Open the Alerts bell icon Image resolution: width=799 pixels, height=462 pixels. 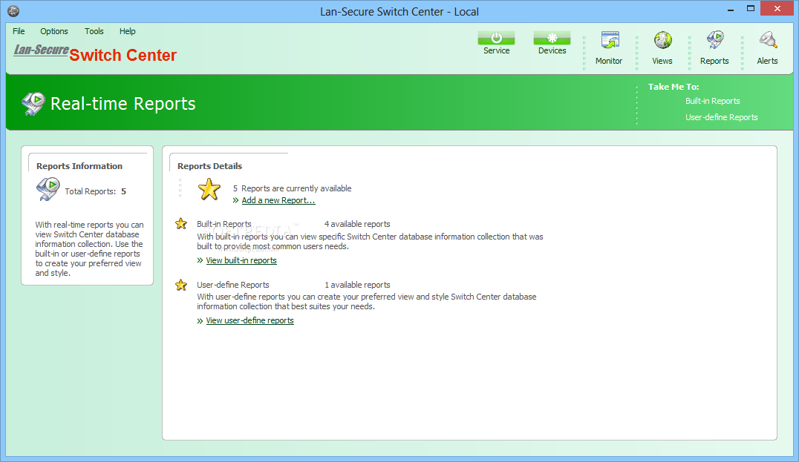pos(767,40)
